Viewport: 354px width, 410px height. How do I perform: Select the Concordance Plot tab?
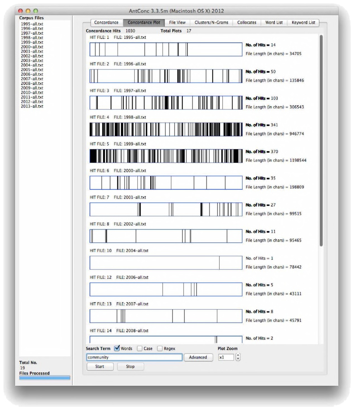coord(144,23)
